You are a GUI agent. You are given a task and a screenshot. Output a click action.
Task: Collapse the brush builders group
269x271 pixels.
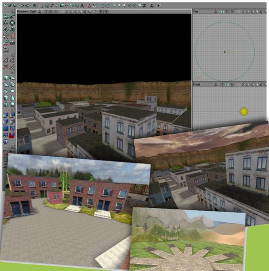[13, 72]
